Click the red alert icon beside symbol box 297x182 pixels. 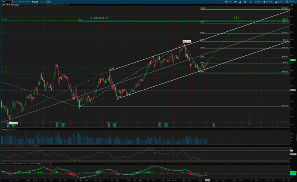click(15, 2)
